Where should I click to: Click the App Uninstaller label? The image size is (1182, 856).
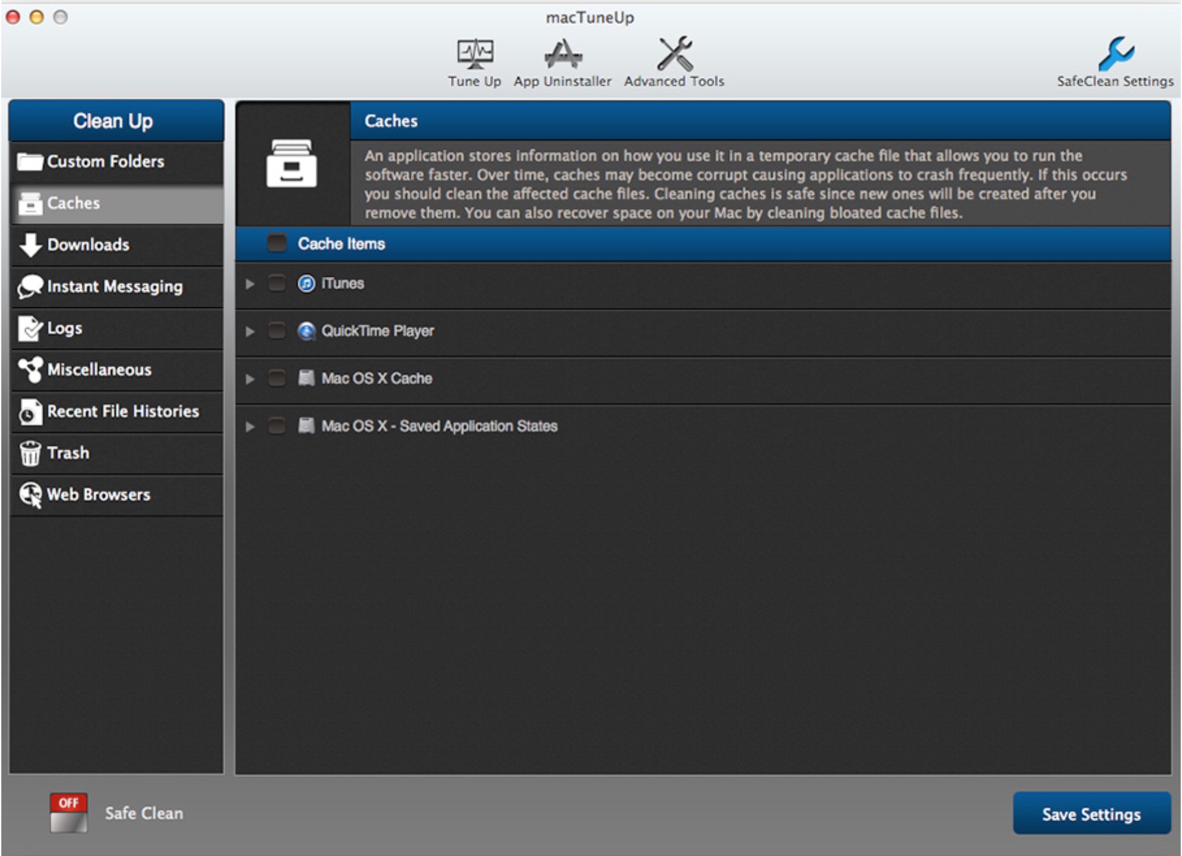point(562,82)
